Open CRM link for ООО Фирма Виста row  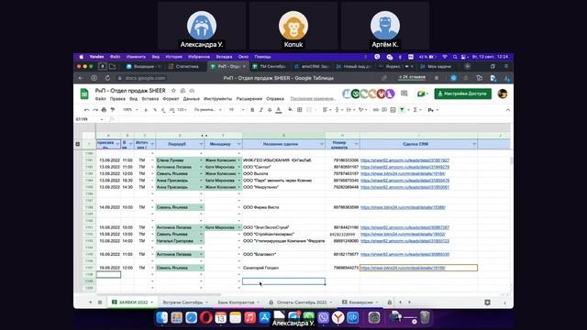[x=403, y=207]
